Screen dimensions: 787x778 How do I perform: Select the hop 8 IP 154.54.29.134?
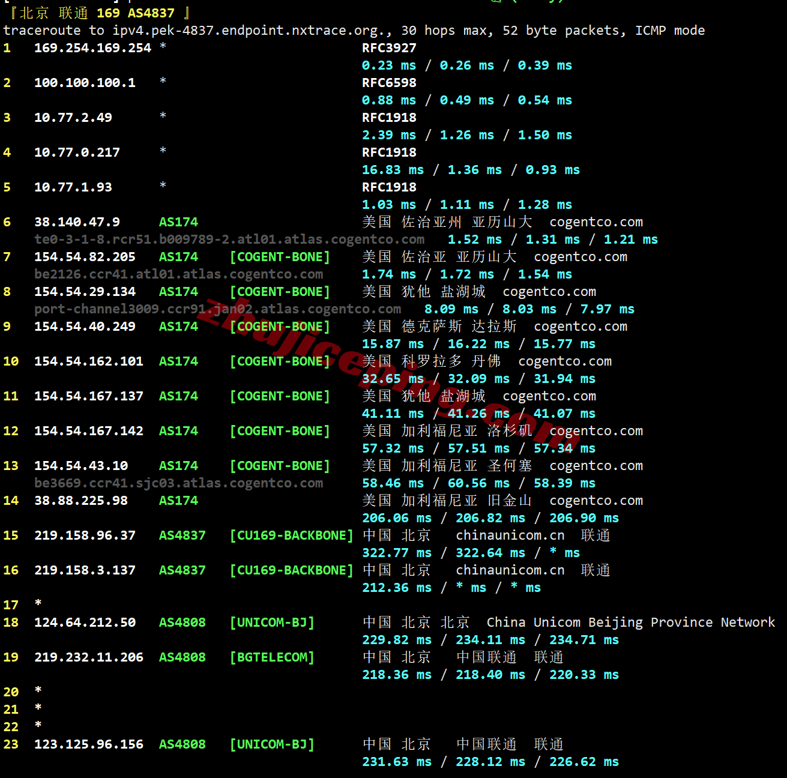point(85,292)
